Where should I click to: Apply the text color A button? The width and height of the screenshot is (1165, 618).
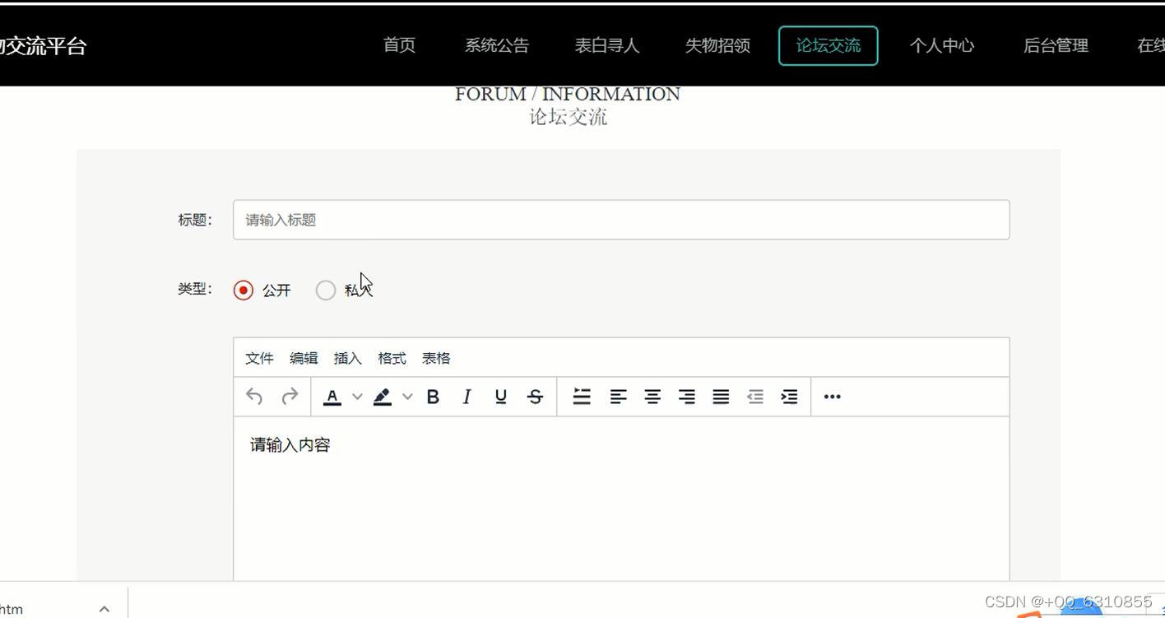coord(332,397)
